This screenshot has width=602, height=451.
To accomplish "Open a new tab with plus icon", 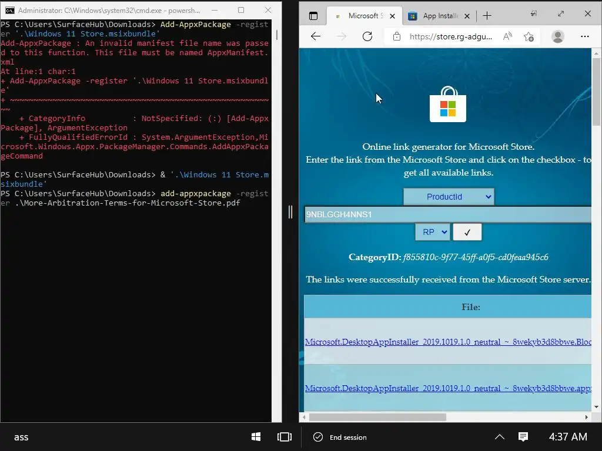I will 487,16.
